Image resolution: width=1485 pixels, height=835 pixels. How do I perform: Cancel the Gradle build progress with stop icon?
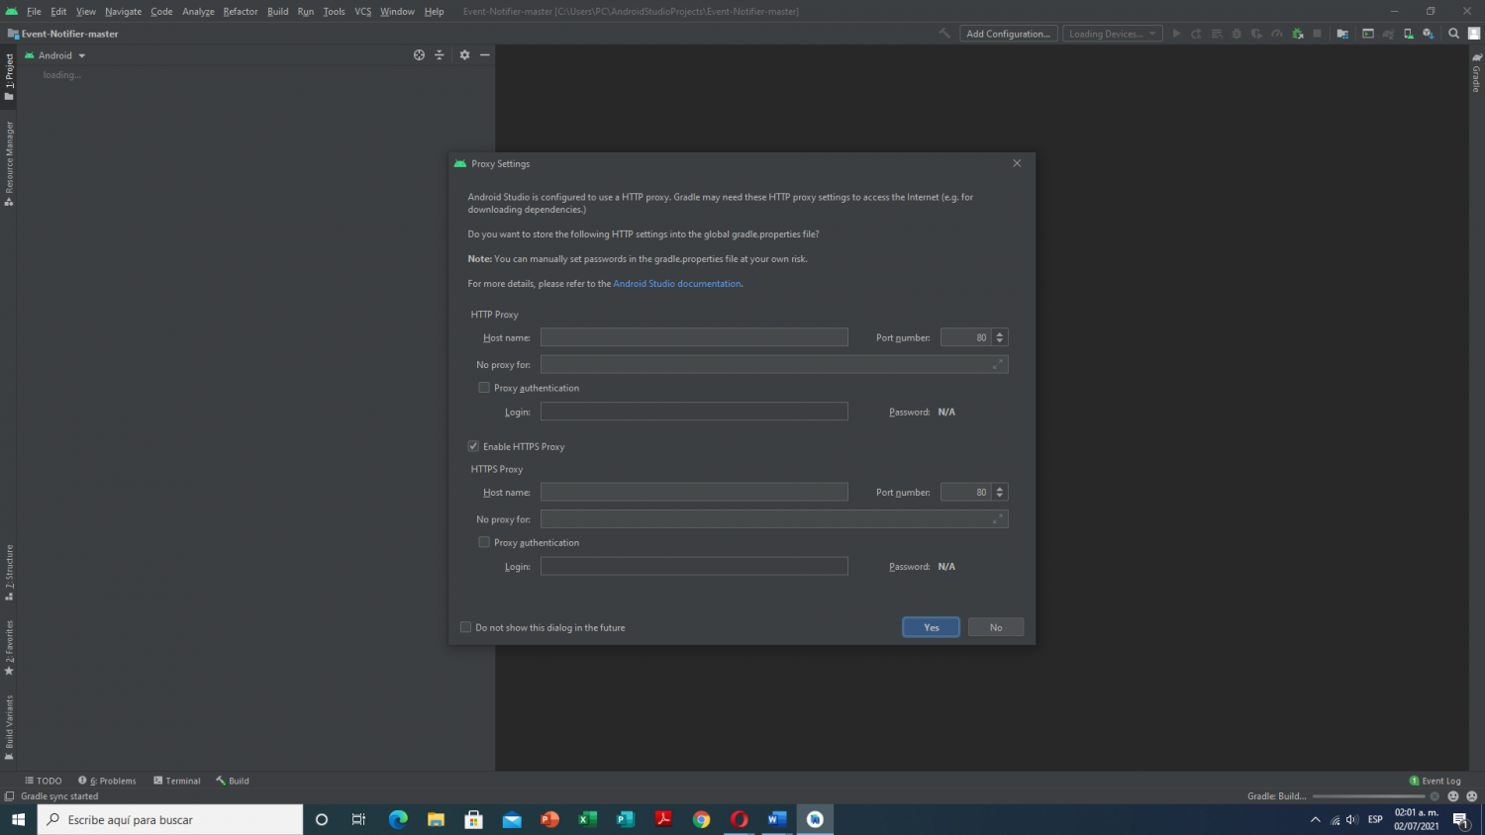tap(1435, 796)
